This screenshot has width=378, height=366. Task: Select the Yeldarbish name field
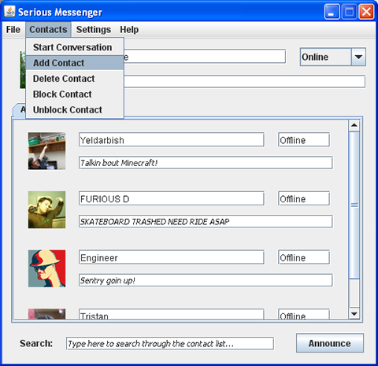(172, 140)
